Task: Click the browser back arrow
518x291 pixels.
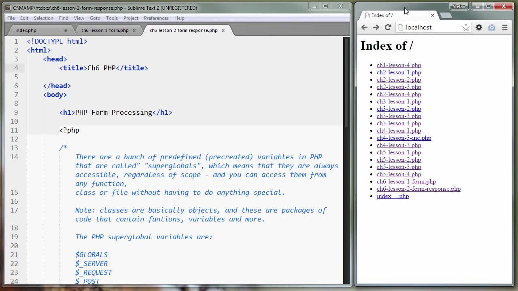Action: [x=364, y=27]
